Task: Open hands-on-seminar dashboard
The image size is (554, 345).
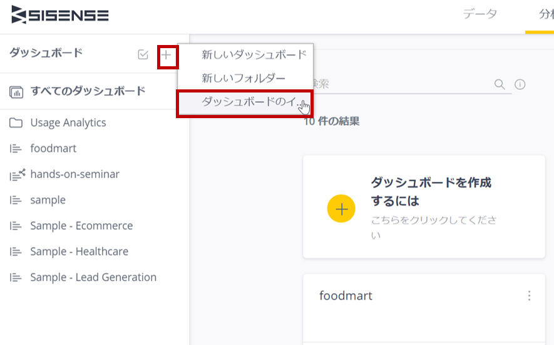Action: [x=75, y=174]
